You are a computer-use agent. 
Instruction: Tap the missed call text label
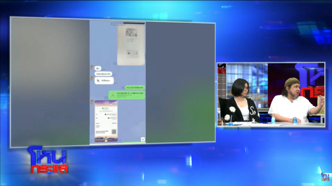(x=106, y=81)
